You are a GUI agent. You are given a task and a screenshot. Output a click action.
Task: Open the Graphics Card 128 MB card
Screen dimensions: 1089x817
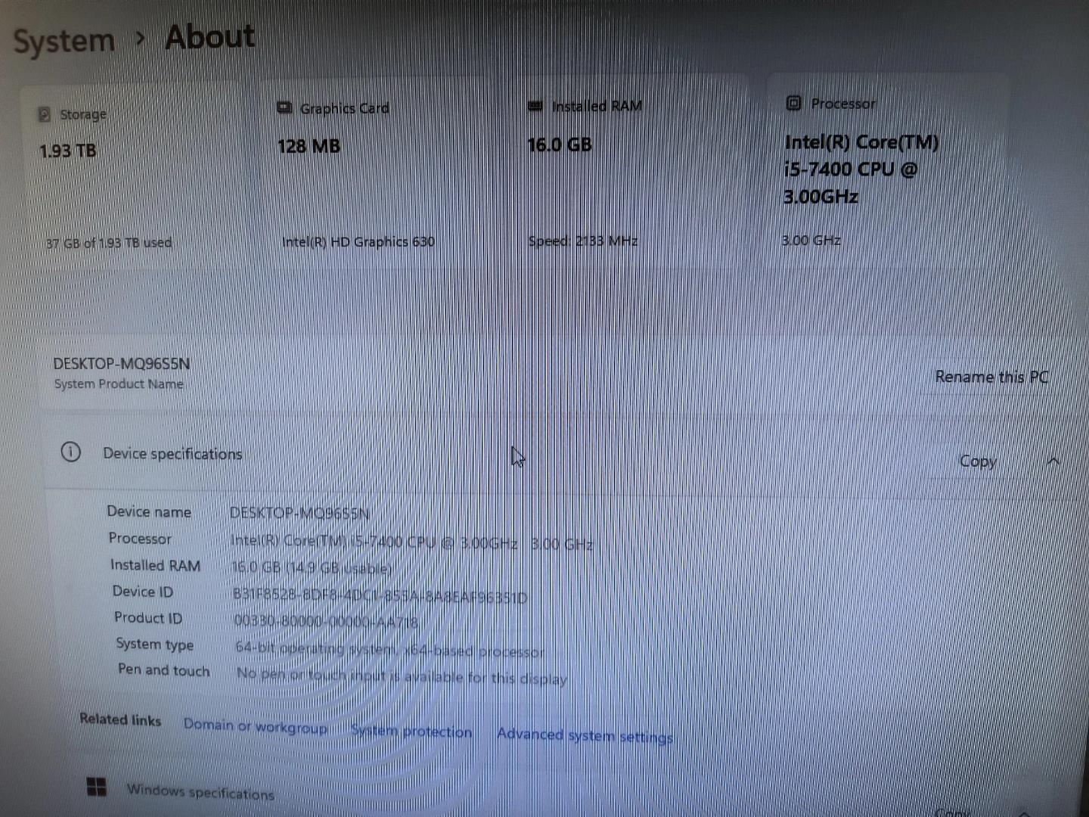[x=378, y=176]
